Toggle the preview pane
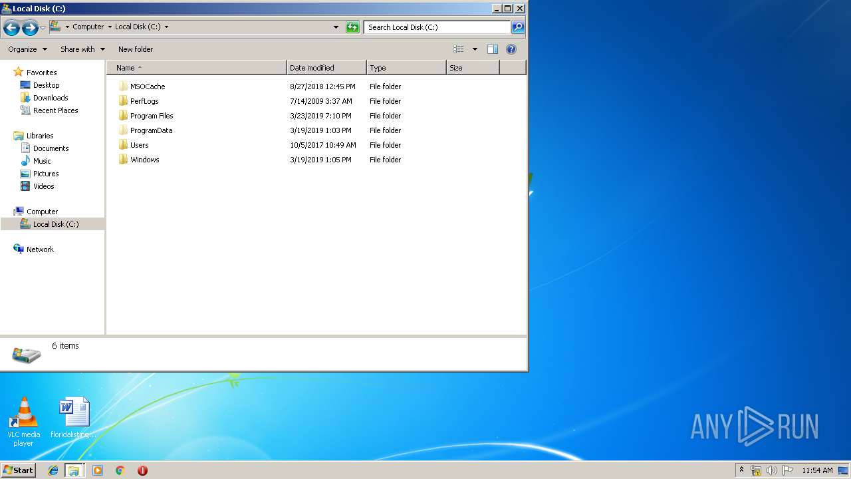This screenshot has height=479, width=851. click(493, 49)
